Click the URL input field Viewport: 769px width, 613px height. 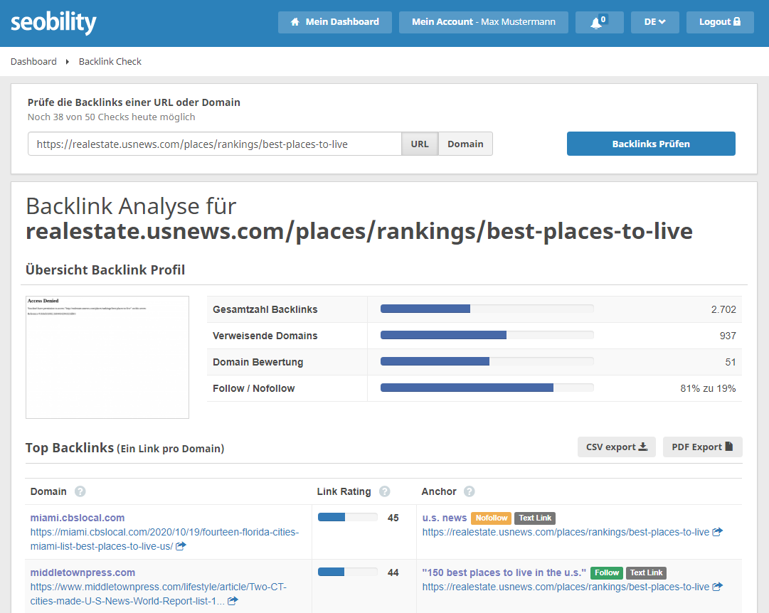215,144
